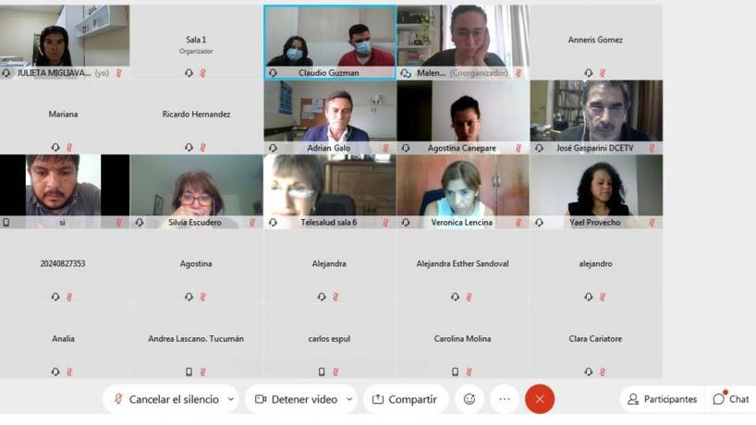The height and width of the screenshot is (425, 756).
Task: Click muted microphone icon on Anneris Gomez tile
Action: point(603,73)
